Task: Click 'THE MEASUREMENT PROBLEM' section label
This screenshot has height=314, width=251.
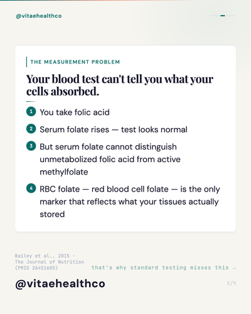Action: pyautogui.click(x=75, y=62)
